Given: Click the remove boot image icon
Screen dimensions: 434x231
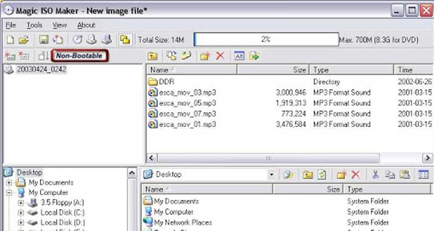Looking at the screenshot, I should click(x=24, y=56).
